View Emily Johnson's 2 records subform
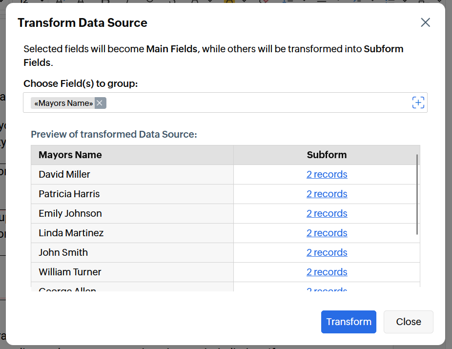This screenshot has width=452, height=349. (x=327, y=213)
